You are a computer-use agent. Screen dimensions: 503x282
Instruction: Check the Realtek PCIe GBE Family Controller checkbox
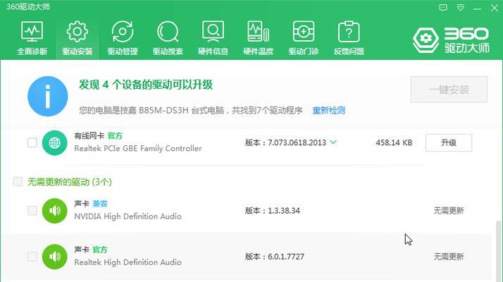(32, 142)
